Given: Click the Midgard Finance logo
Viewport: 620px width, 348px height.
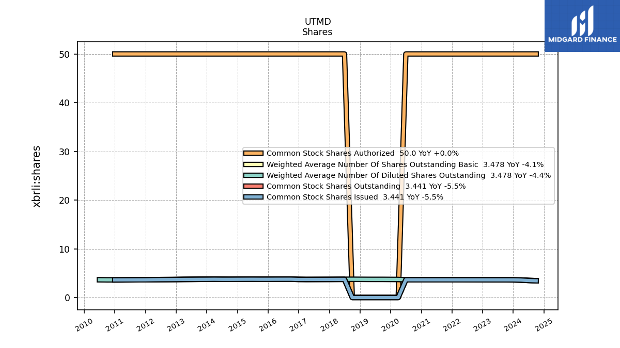Looking at the screenshot, I should [582, 26].
